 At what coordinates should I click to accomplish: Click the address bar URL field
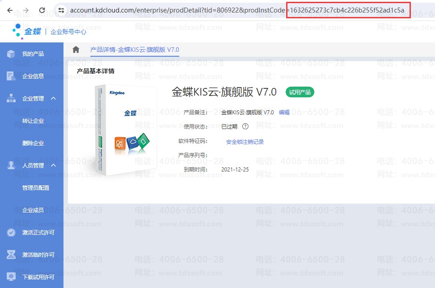237,10
